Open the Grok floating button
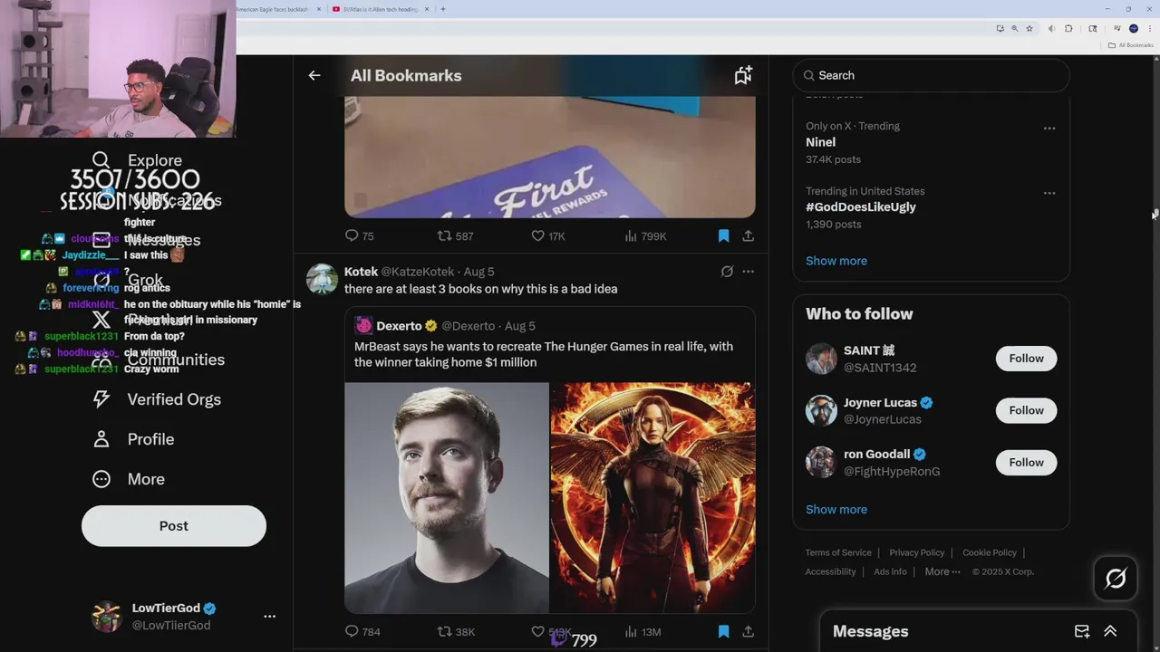This screenshot has height=652, width=1160. (x=1115, y=578)
